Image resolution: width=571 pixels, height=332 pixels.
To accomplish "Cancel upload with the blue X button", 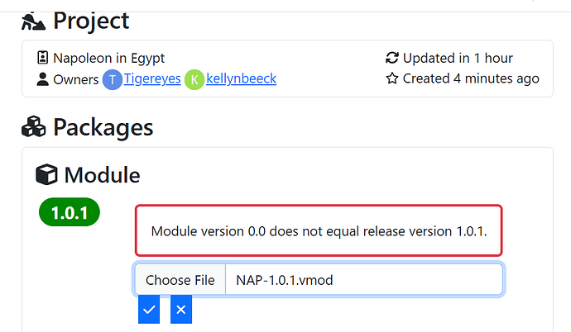I will pos(180,310).
